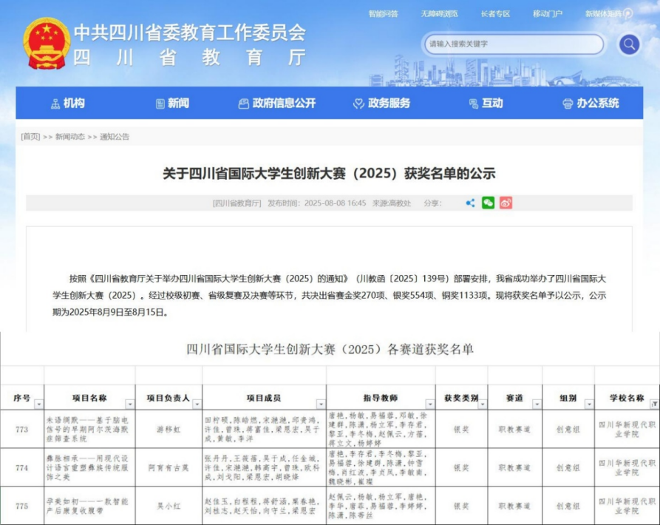
Task: Open the 新闻 navigation menu
Action: point(172,104)
